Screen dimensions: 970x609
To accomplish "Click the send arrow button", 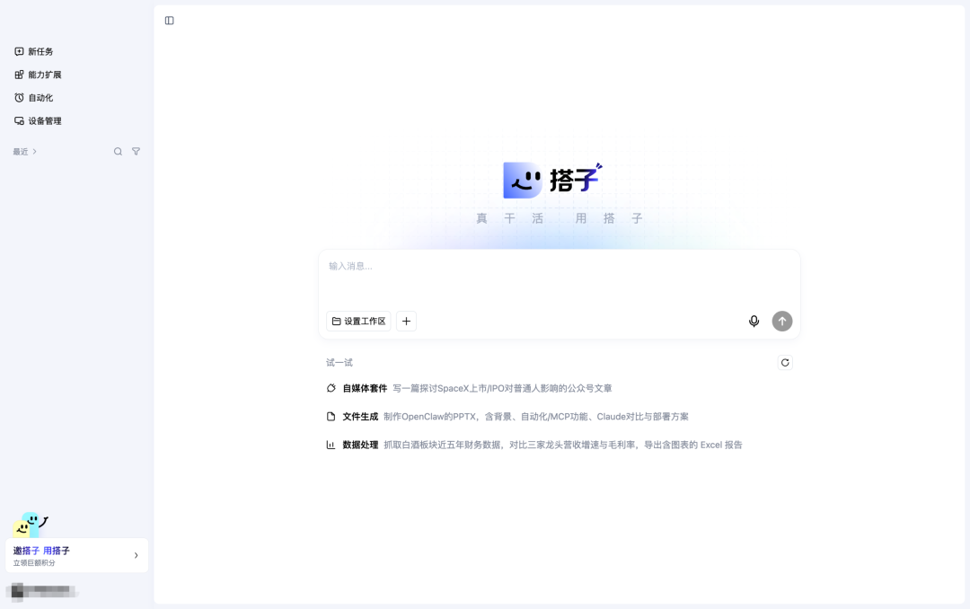I will [x=782, y=322].
